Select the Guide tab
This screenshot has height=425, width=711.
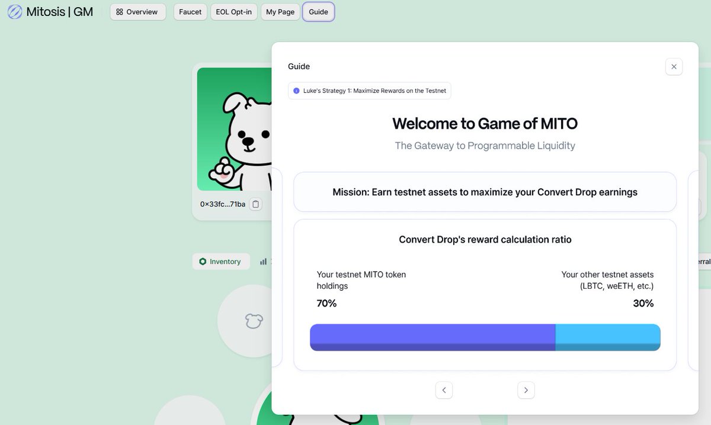click(x=318, y=12)
